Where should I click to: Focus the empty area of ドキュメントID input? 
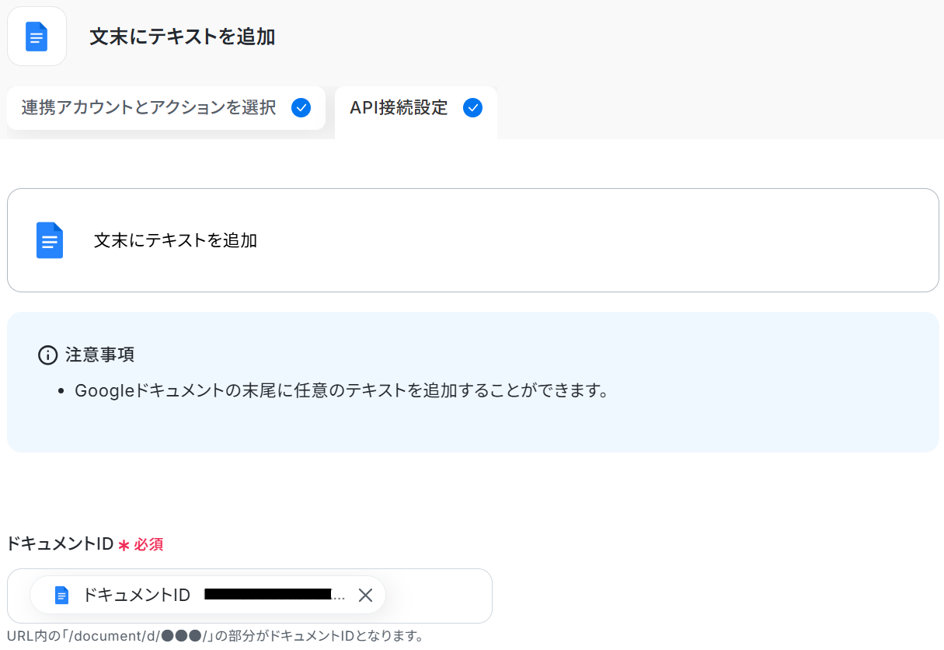(439, 596)
